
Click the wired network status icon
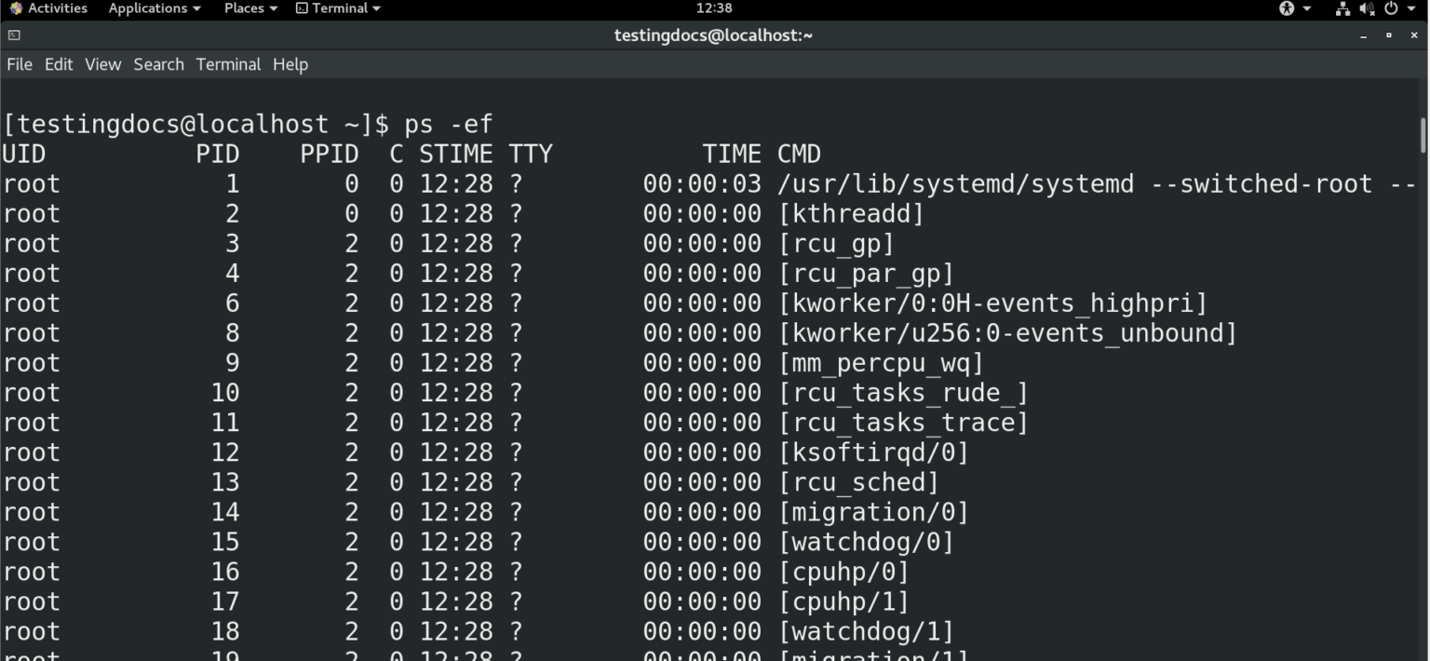click(1343, 8)
